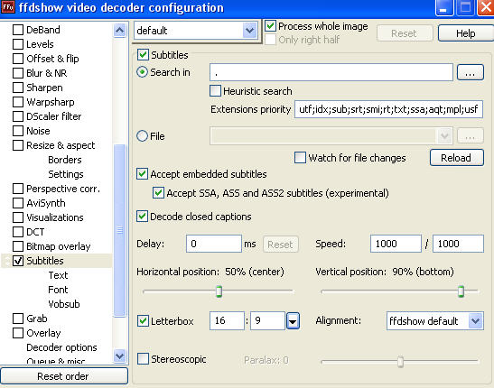Enable the Stereoscopic checkbox

[143, 359]
